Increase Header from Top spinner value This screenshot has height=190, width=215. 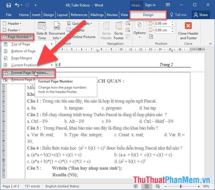pos(173,22)
